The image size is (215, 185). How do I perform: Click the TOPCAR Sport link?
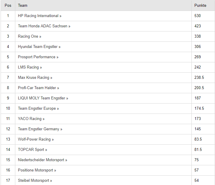pos(32,150)
